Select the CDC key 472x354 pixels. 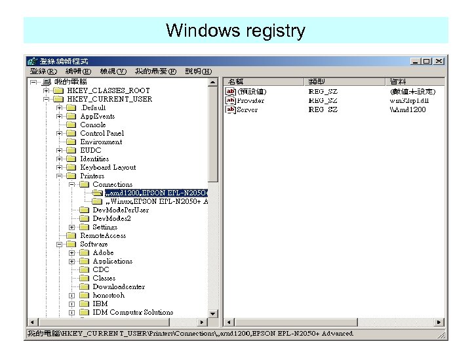click(100, 269)
